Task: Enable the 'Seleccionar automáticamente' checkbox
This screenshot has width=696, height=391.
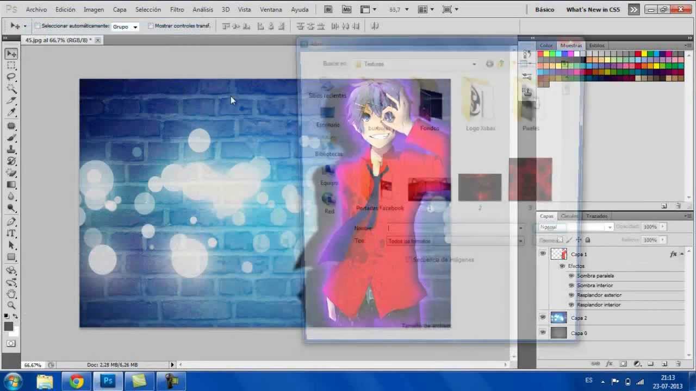Action: 38,26
